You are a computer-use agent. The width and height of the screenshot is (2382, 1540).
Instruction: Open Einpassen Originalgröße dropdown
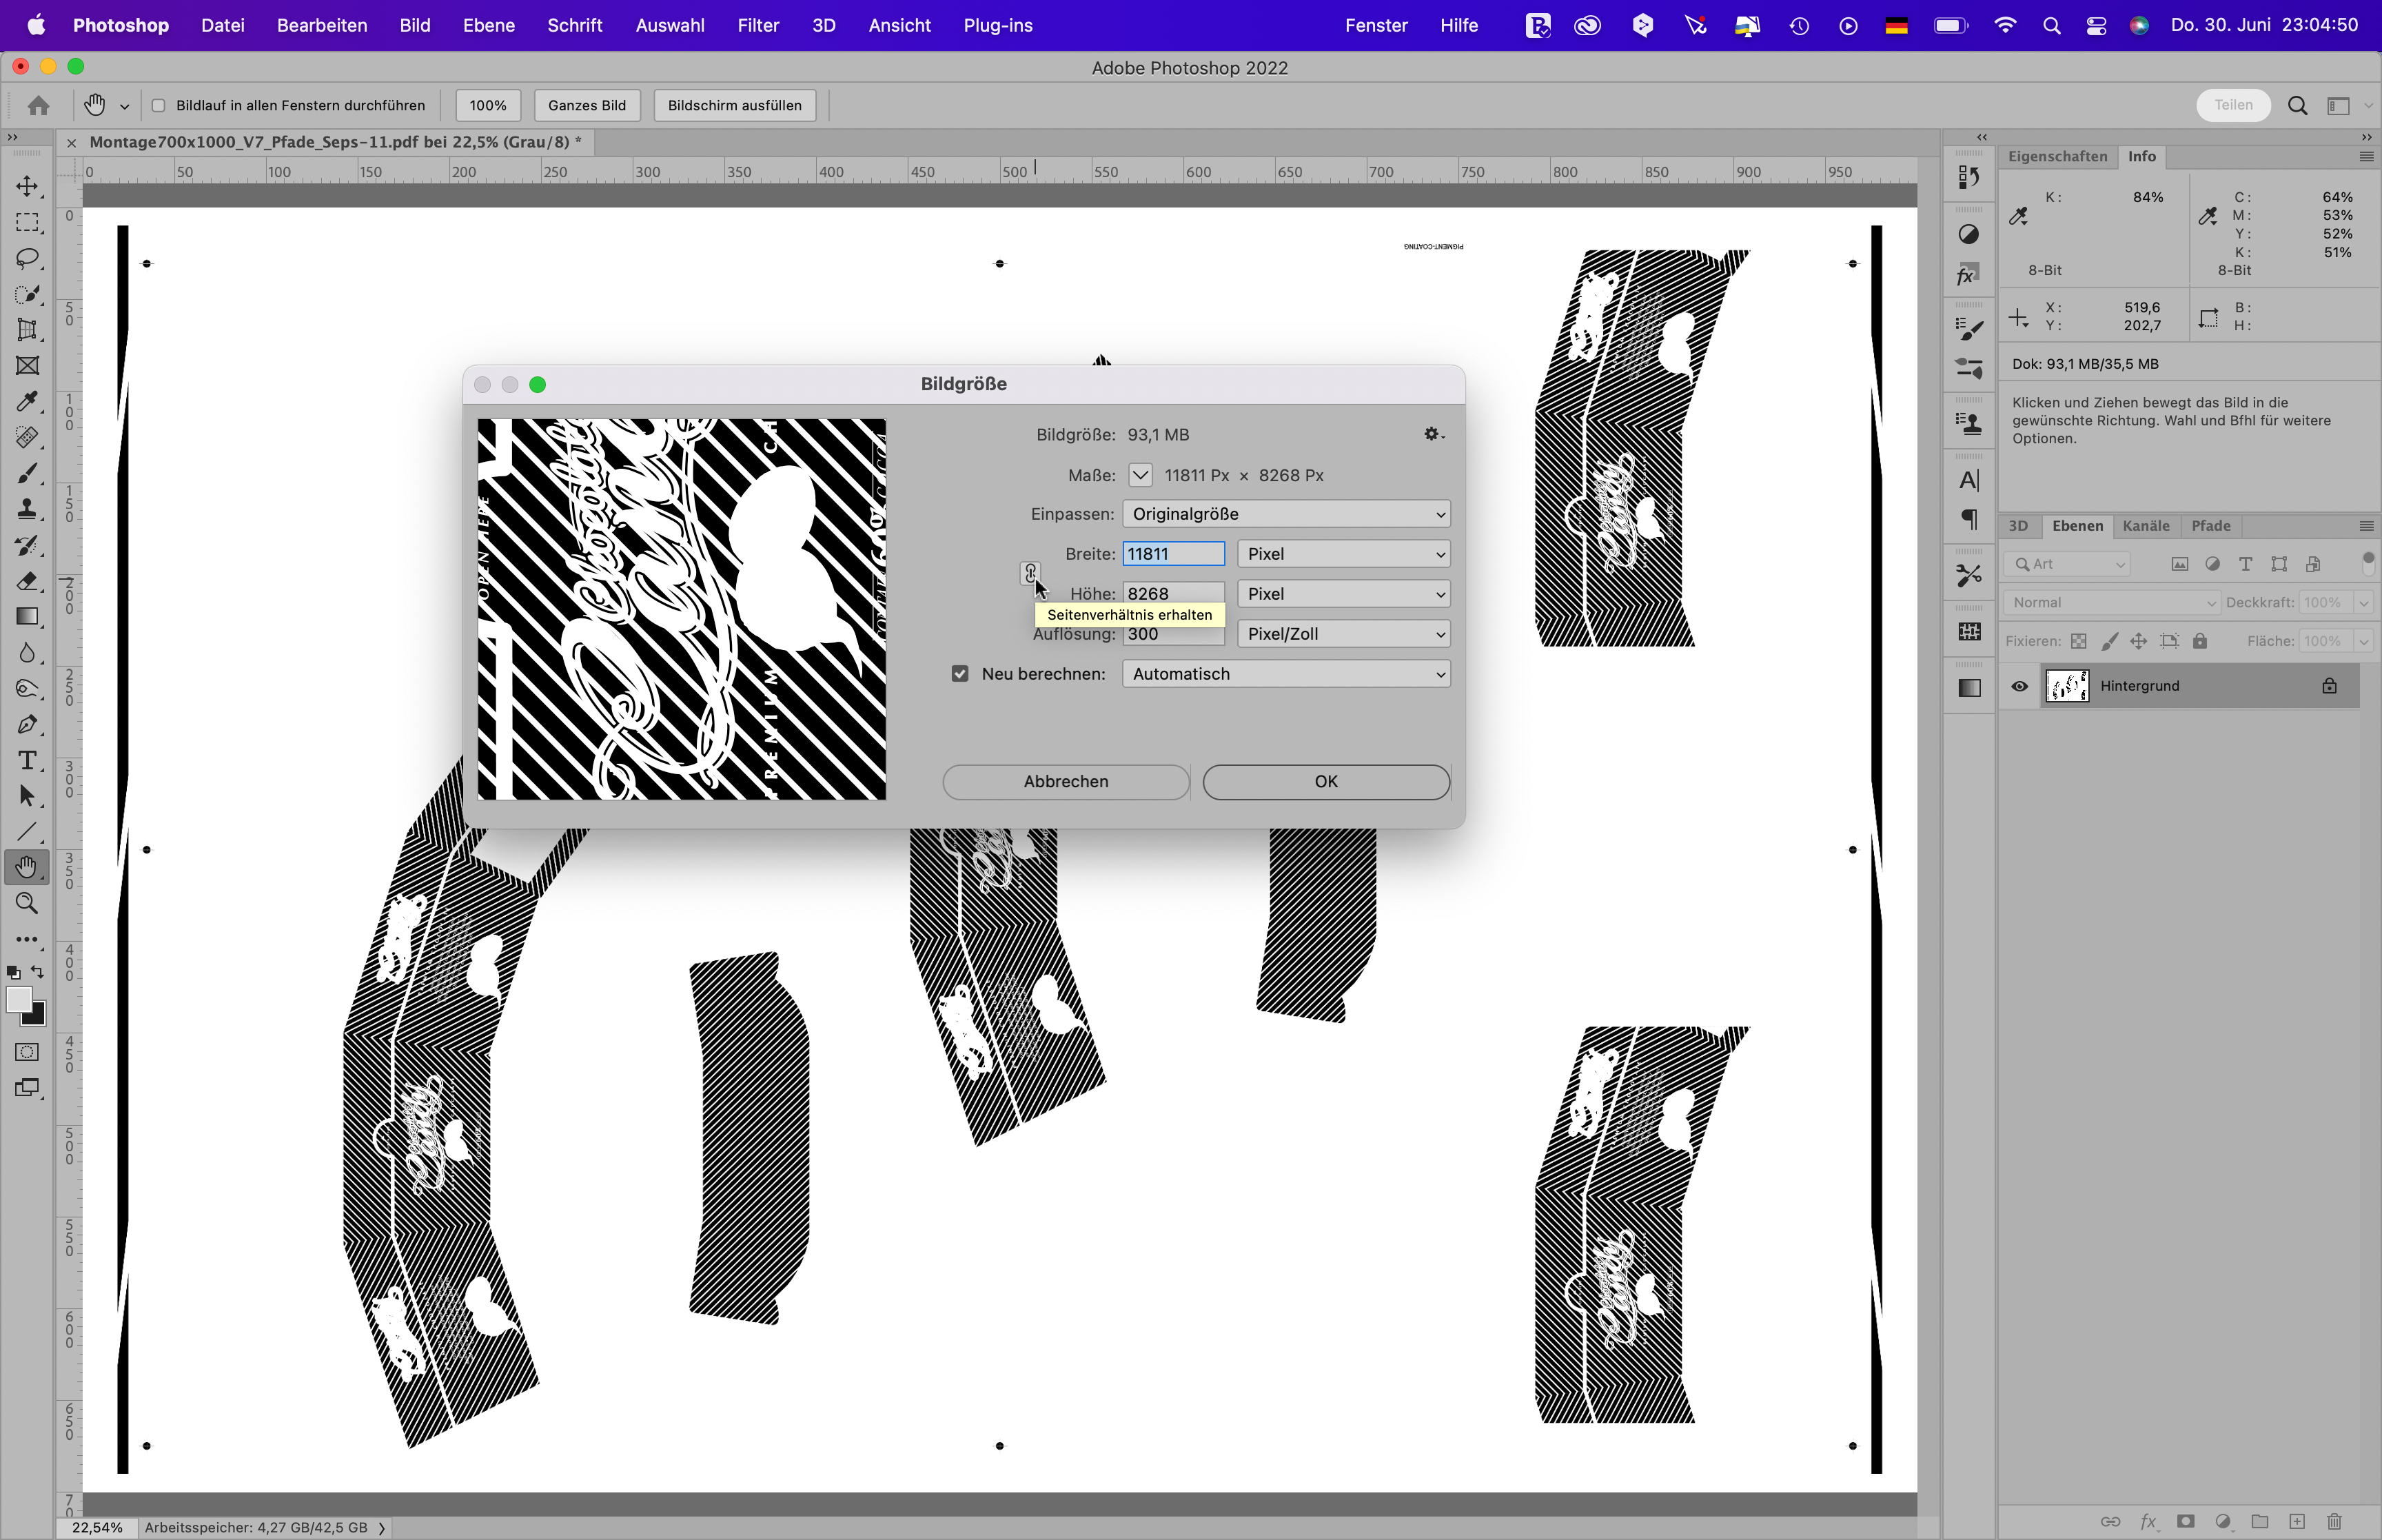(1285, 514)
